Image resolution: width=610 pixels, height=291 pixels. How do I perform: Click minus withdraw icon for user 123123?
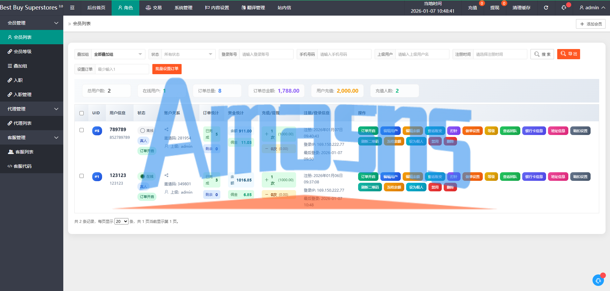click(267, 195)
